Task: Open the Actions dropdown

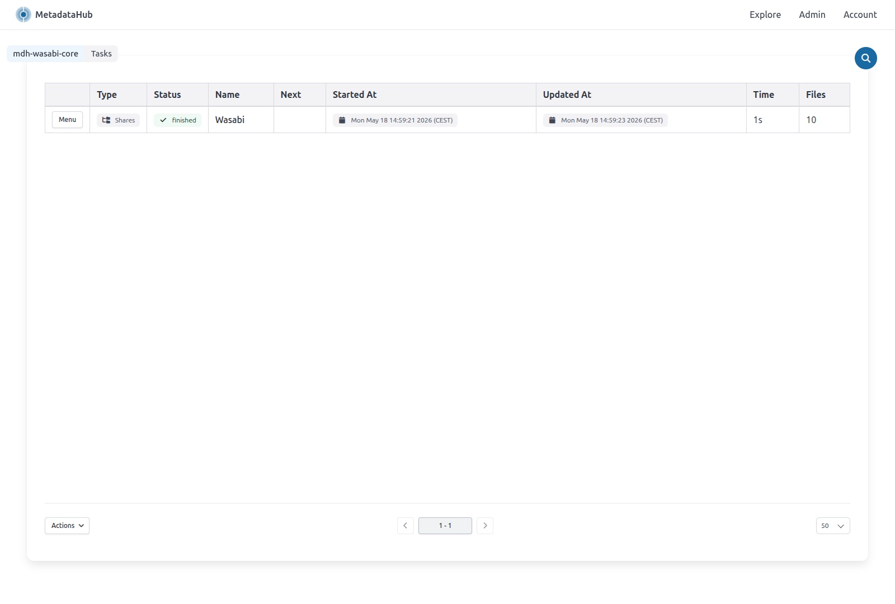Action: pos(67,526)
